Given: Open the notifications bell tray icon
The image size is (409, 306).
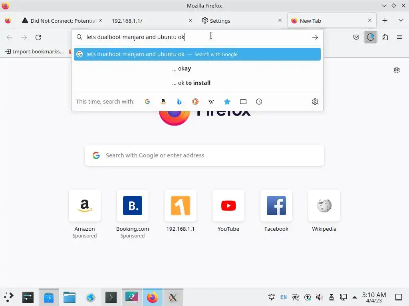Looking at the screenshot, I should (272, 297).
